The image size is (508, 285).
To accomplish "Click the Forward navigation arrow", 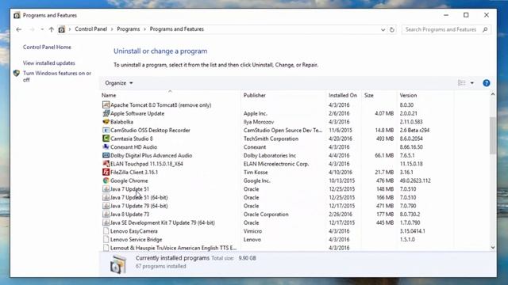I will coord(32,29).
